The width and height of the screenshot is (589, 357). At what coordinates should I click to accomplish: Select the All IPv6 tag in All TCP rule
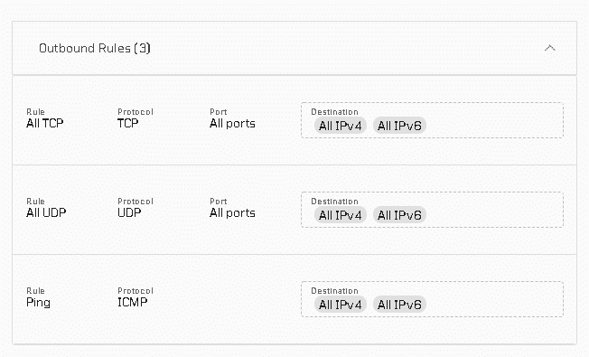[399, 126]
